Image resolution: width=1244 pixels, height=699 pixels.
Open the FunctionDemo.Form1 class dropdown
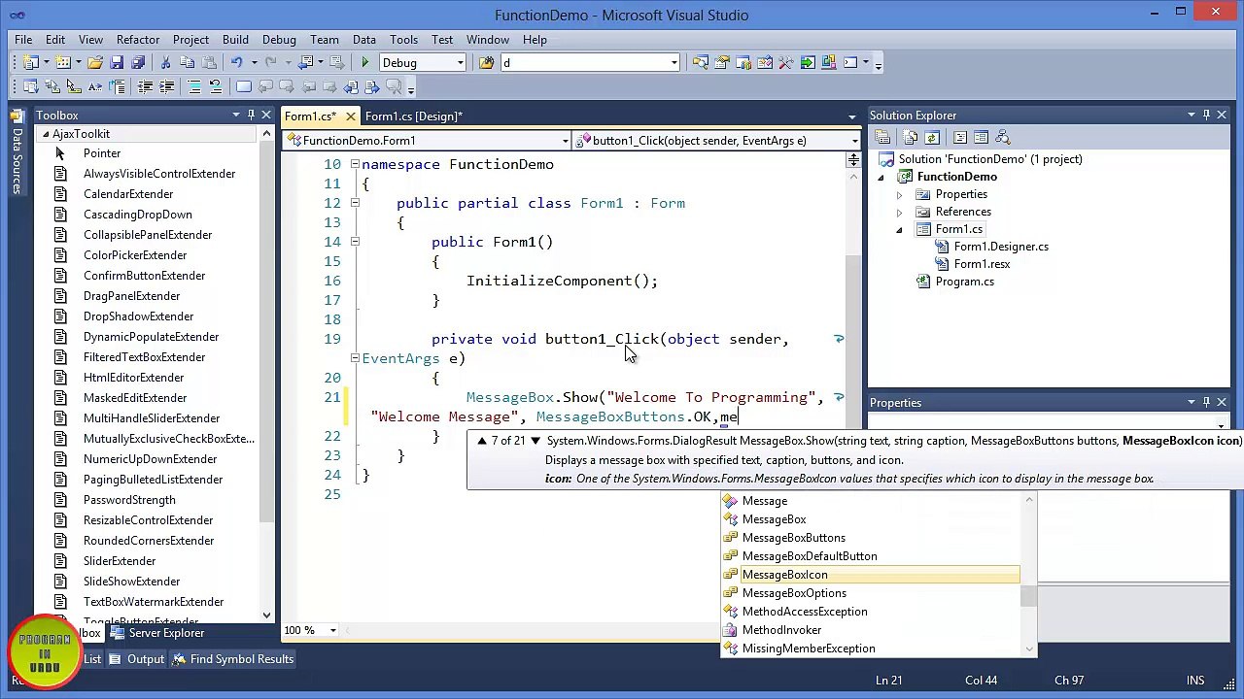coord(565,141)
